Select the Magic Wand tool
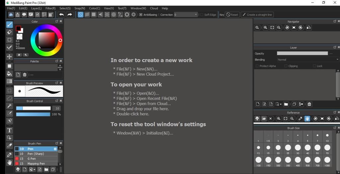The width and height of the screenshot is (340, 174). 9,106
